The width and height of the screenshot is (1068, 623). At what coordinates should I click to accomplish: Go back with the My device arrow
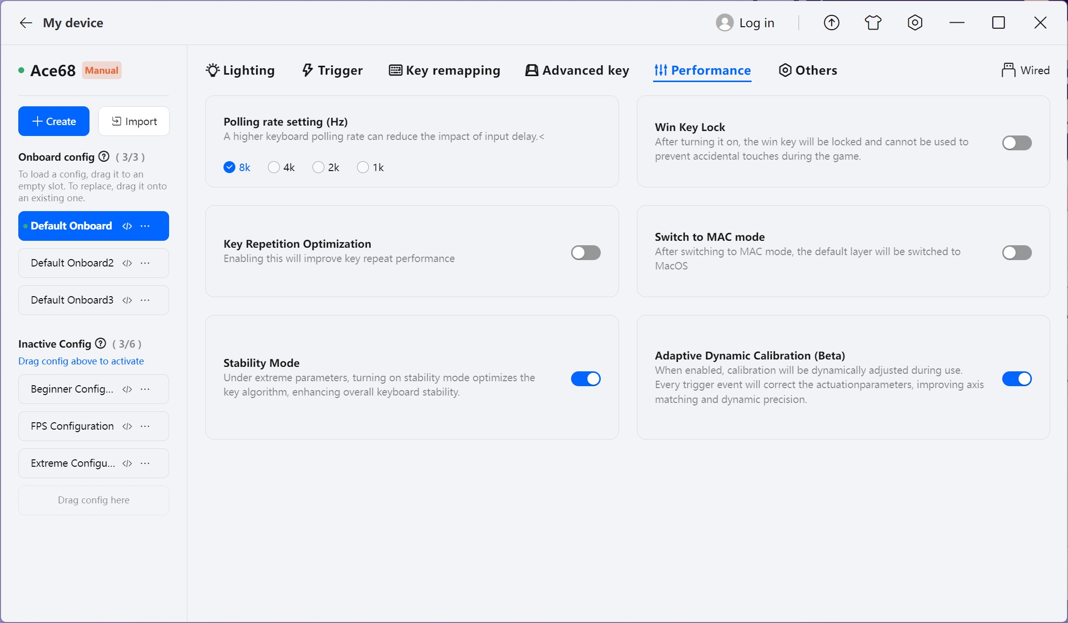click(26, 23)
